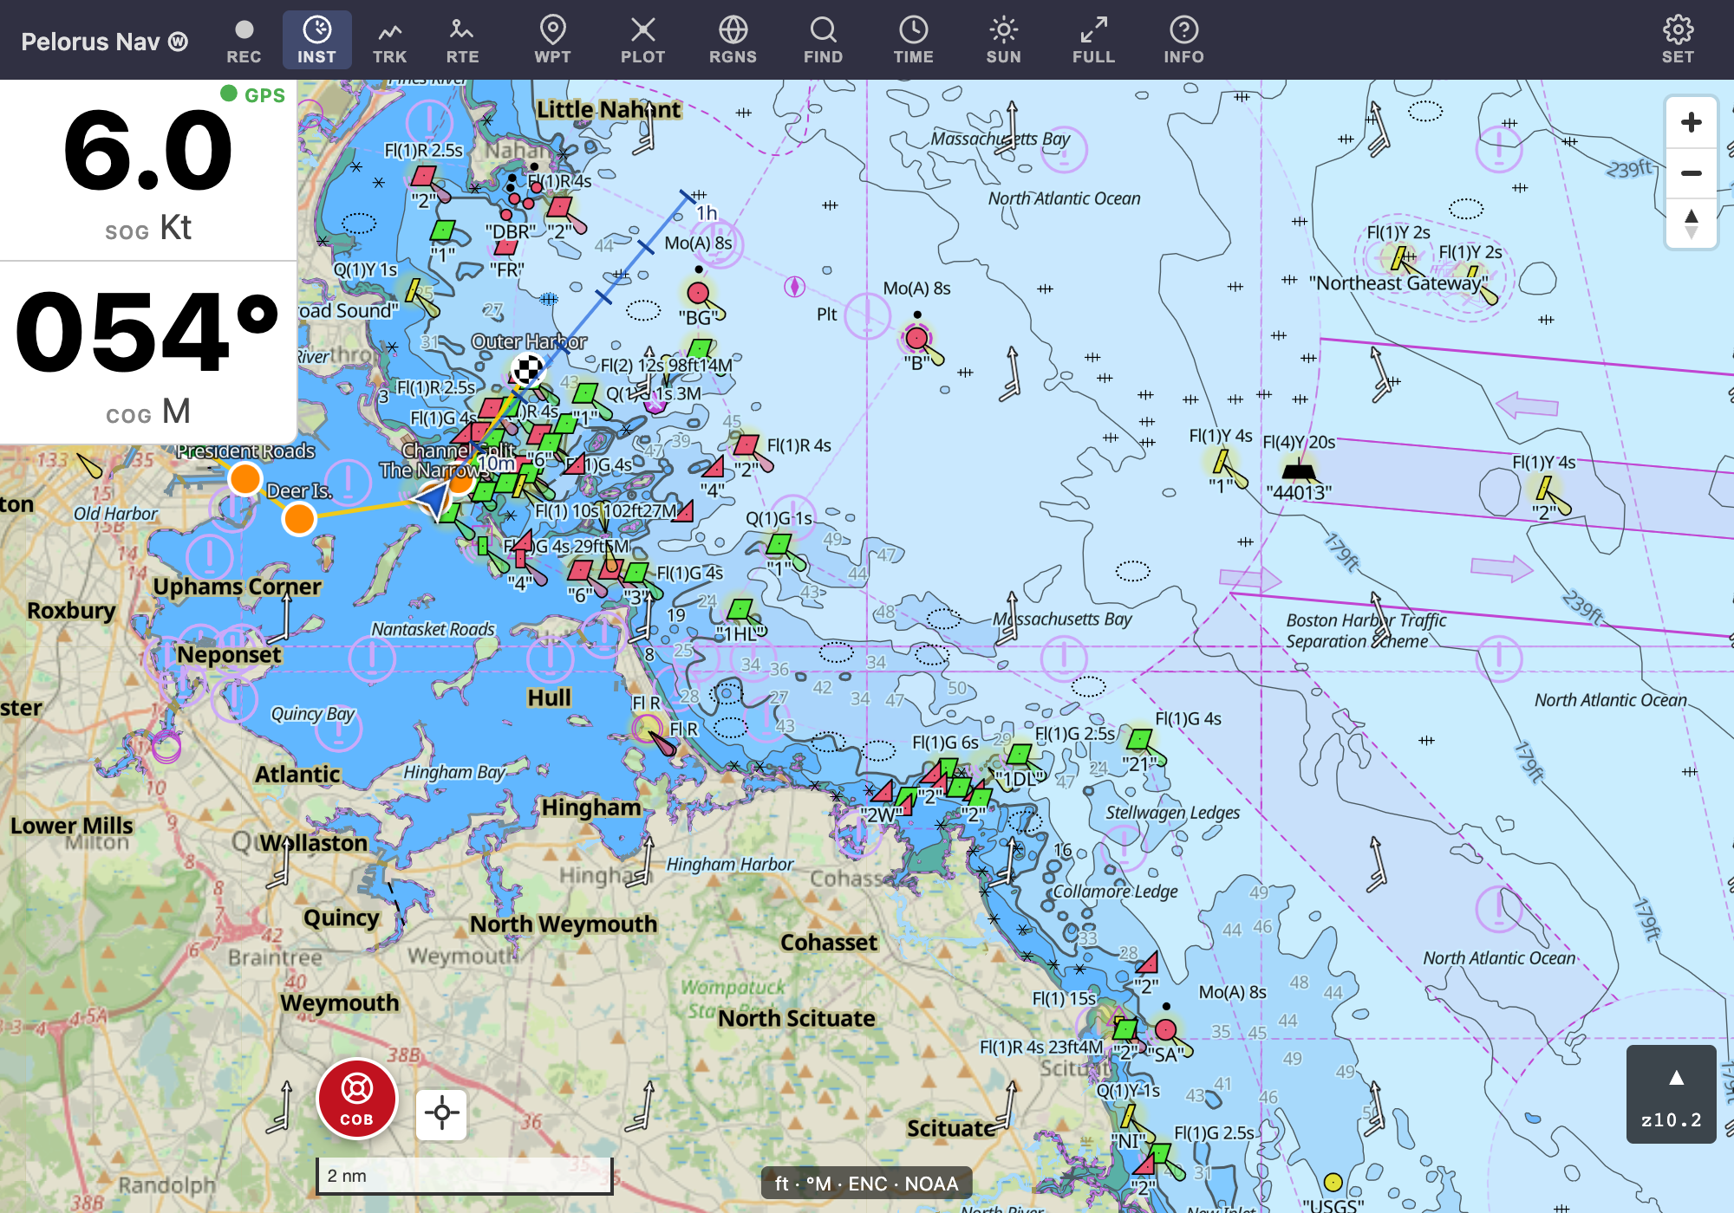The image size is (1734, 1213).
Task: Reset map orientation with compass arrow
Action: [1691, 223]
